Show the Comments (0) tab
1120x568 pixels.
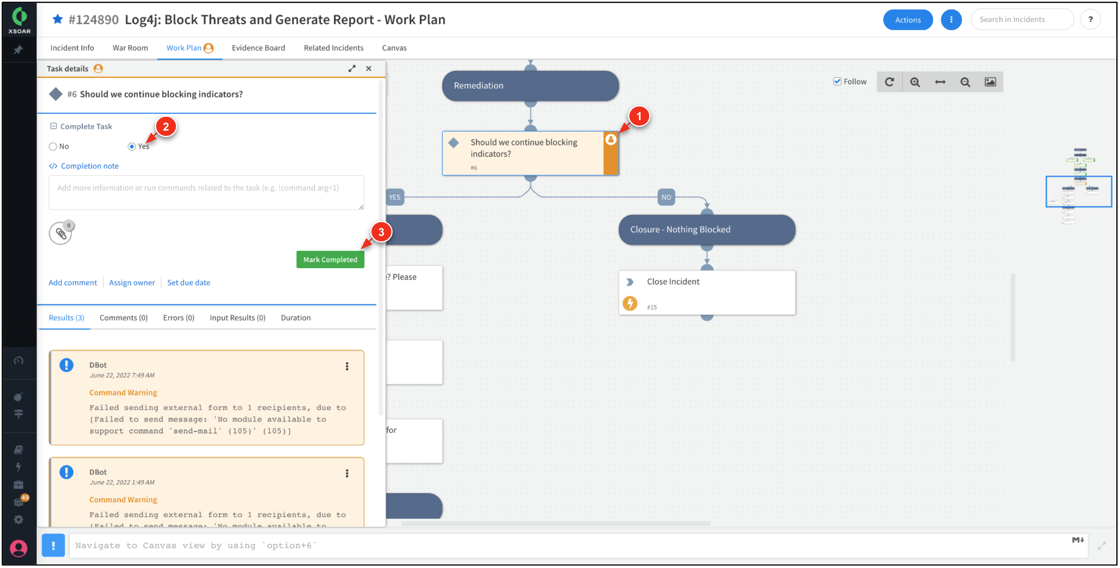click(123, 318)
